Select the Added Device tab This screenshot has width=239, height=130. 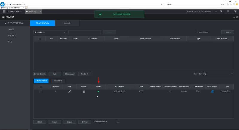[x=41, y=81]
